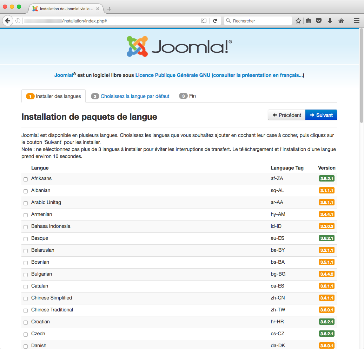Tick the Chinese Traditional checkbox
This screenshot has height=349, width=364.
26,310
